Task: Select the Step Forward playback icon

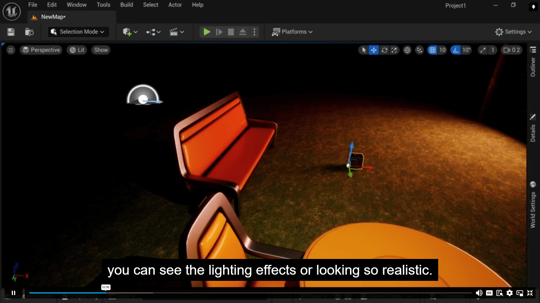Action: [x=219, y=31]
